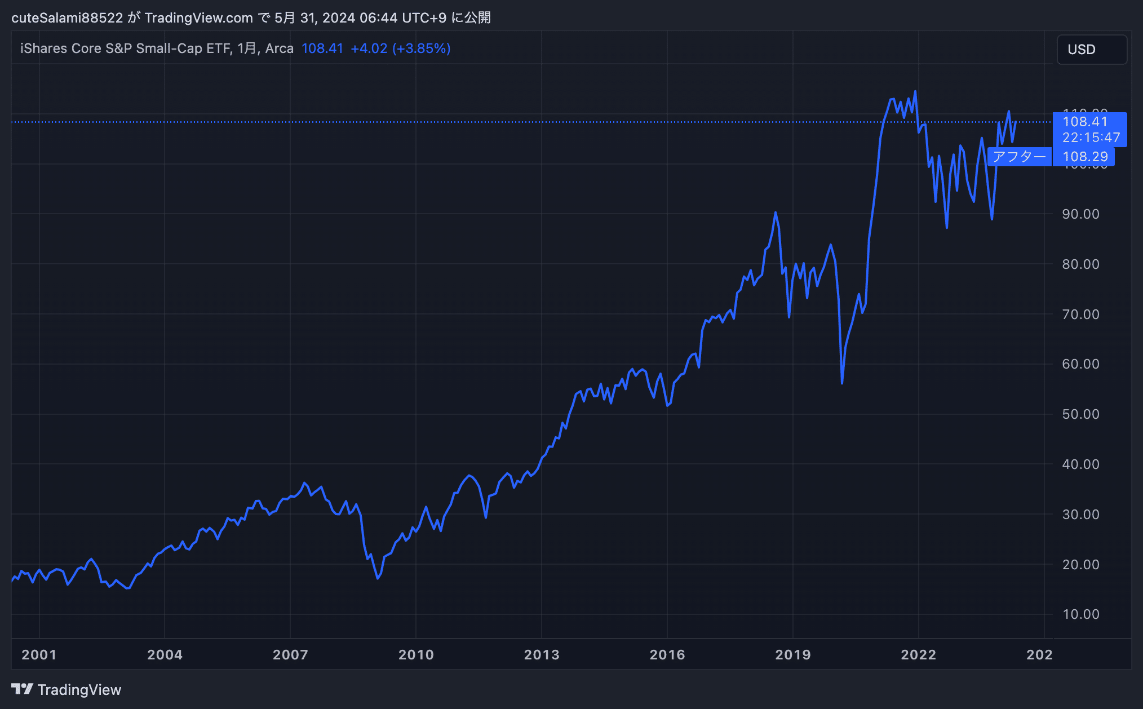The height and width of the screenshot is (709, 1143).
Task: Click the 20.00 price axis label
Action: click(1080, 565)
